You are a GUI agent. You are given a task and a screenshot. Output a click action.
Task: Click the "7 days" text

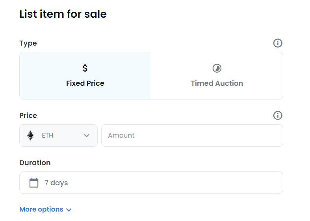pos(56,183)
